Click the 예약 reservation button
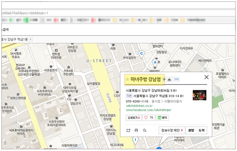Image resolution: width=237 pixels, height=151 pixels. (x=162, y=118)
